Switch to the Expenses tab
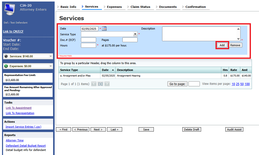Viewport: 259px width, 155px height. (114, 7)
